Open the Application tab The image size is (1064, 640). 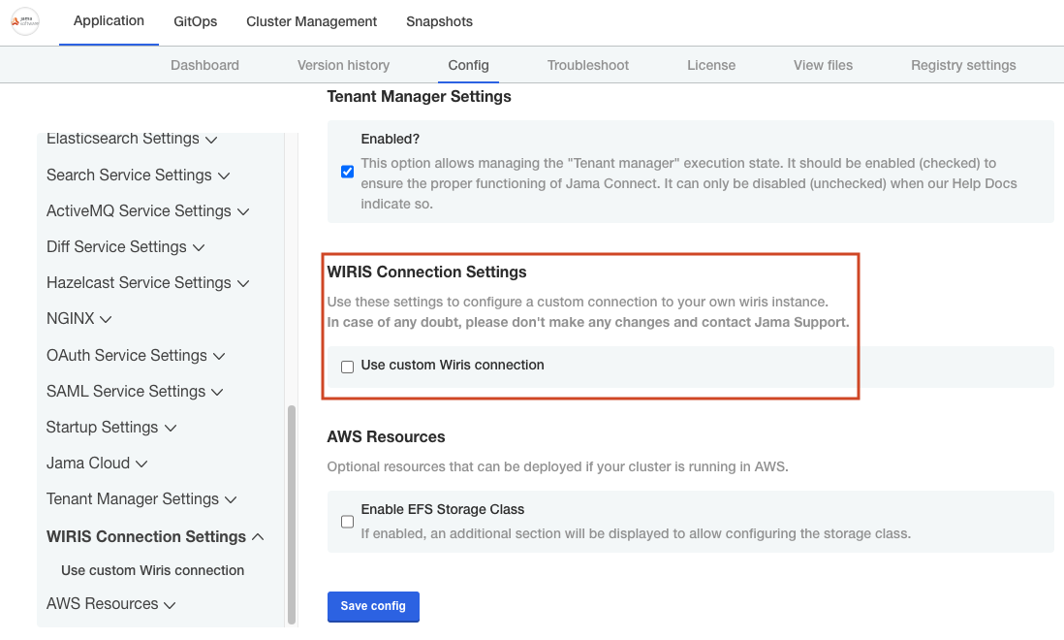109,21
